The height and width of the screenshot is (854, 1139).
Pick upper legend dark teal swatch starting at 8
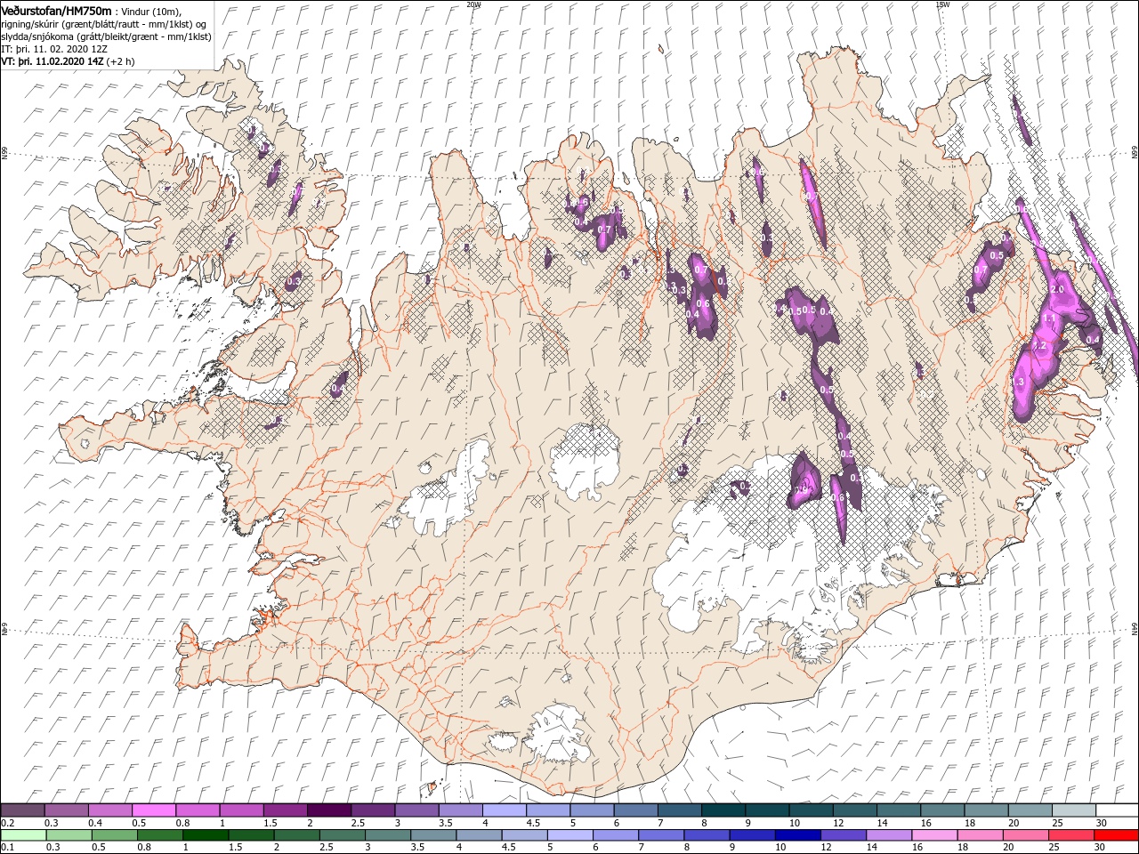tap(723, 810)
